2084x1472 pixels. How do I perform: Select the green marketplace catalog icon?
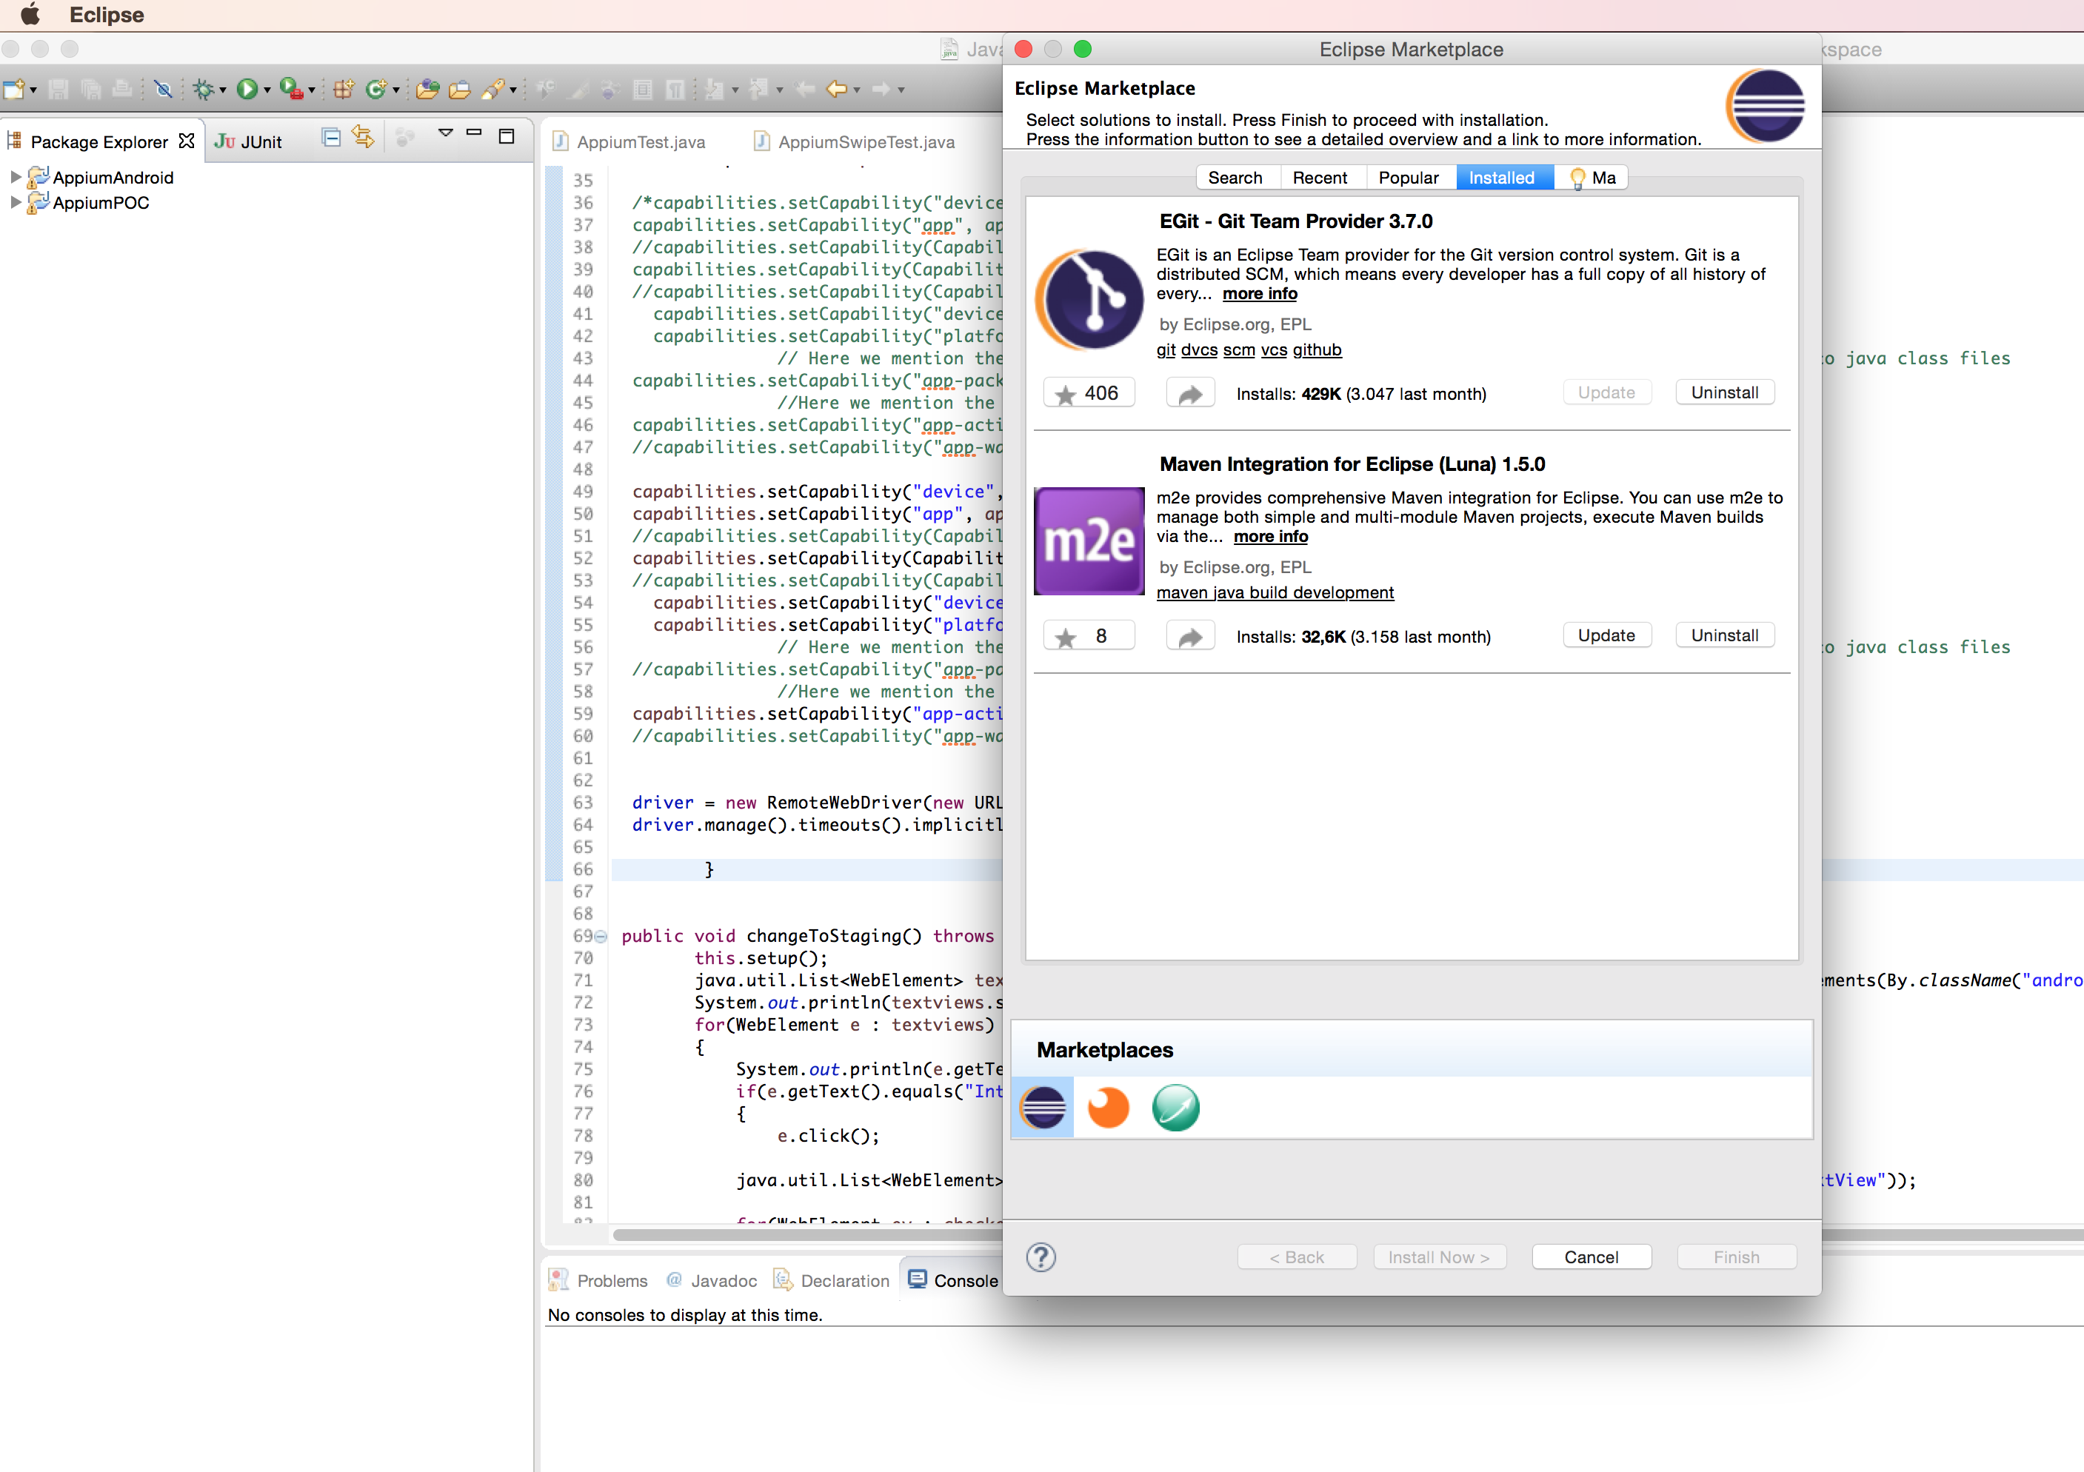pos(1175,1107)
